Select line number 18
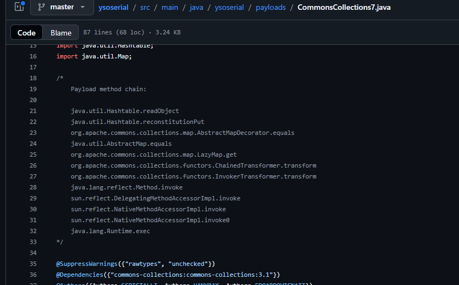This screenshot has width=459, height=285. tap(33, 78)
